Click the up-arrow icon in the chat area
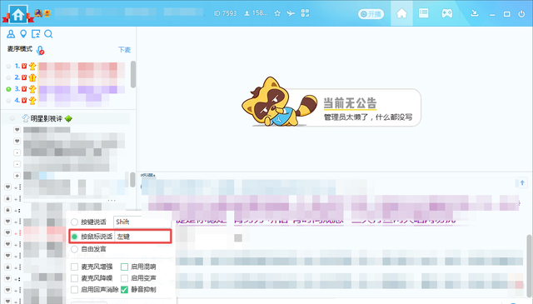The height and width of the screenshot is (304, 533). [522, 183]
